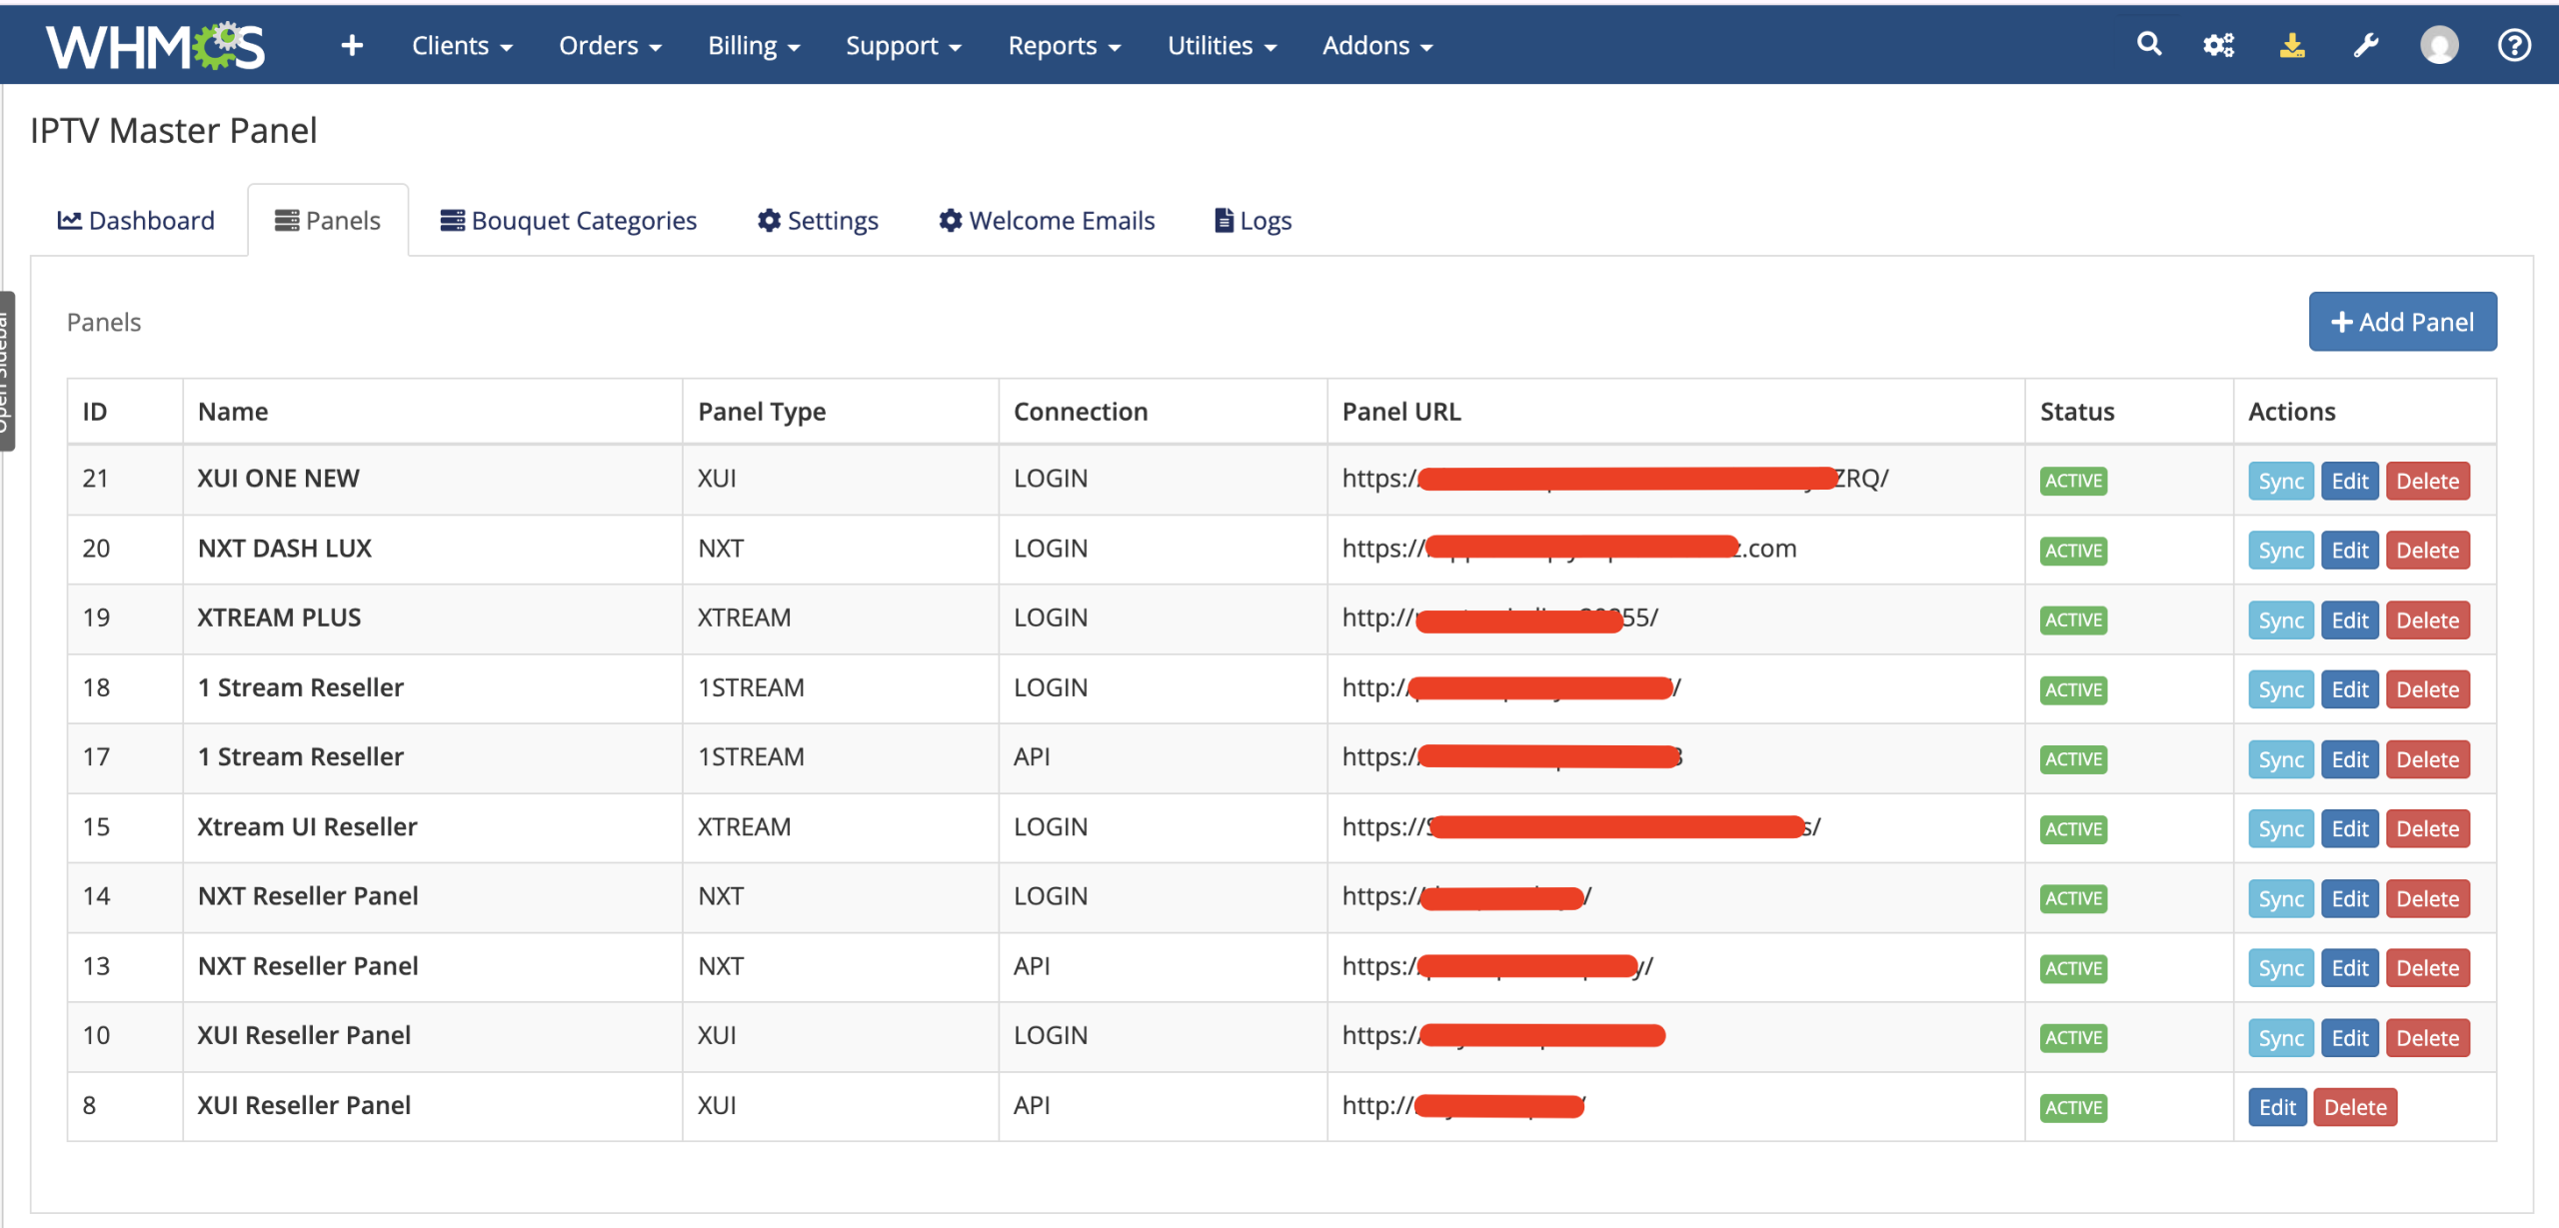
Task: Sync panel ID 14 row
Action: coord(2281,898)
